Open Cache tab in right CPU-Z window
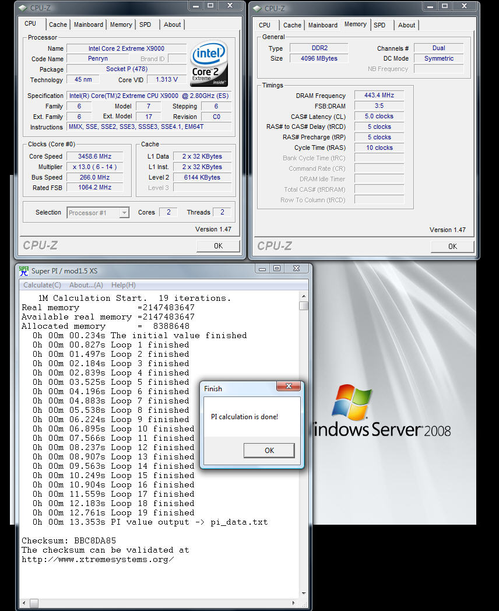The height and width of the screenshot is (611, 499). [x=292, y=25]
